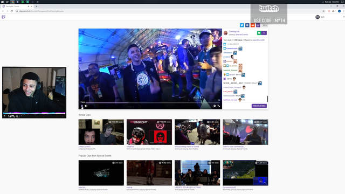
Task: Open the video player settings gear
Action: pos(215,106)
